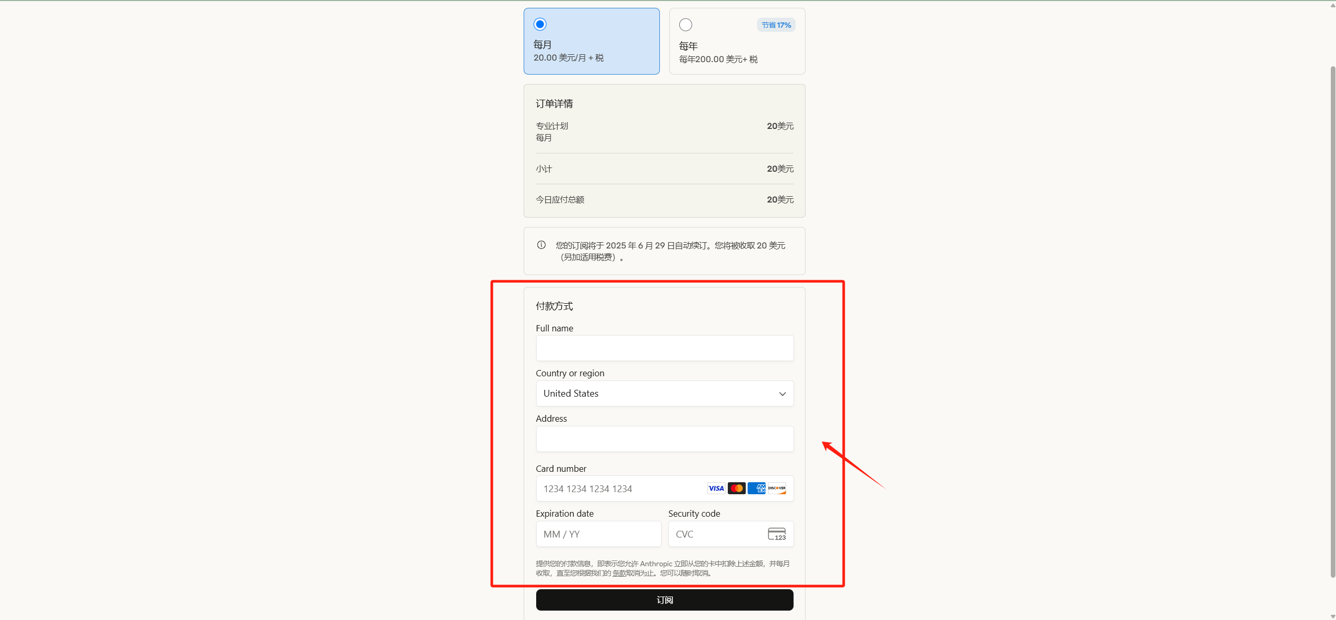Focus the Address input field
The image size is (1336, 620).
point(665,439)
